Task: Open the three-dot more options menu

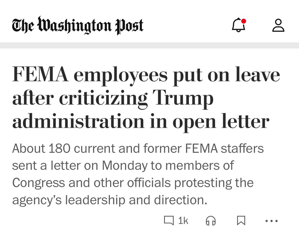Action: 271,221
